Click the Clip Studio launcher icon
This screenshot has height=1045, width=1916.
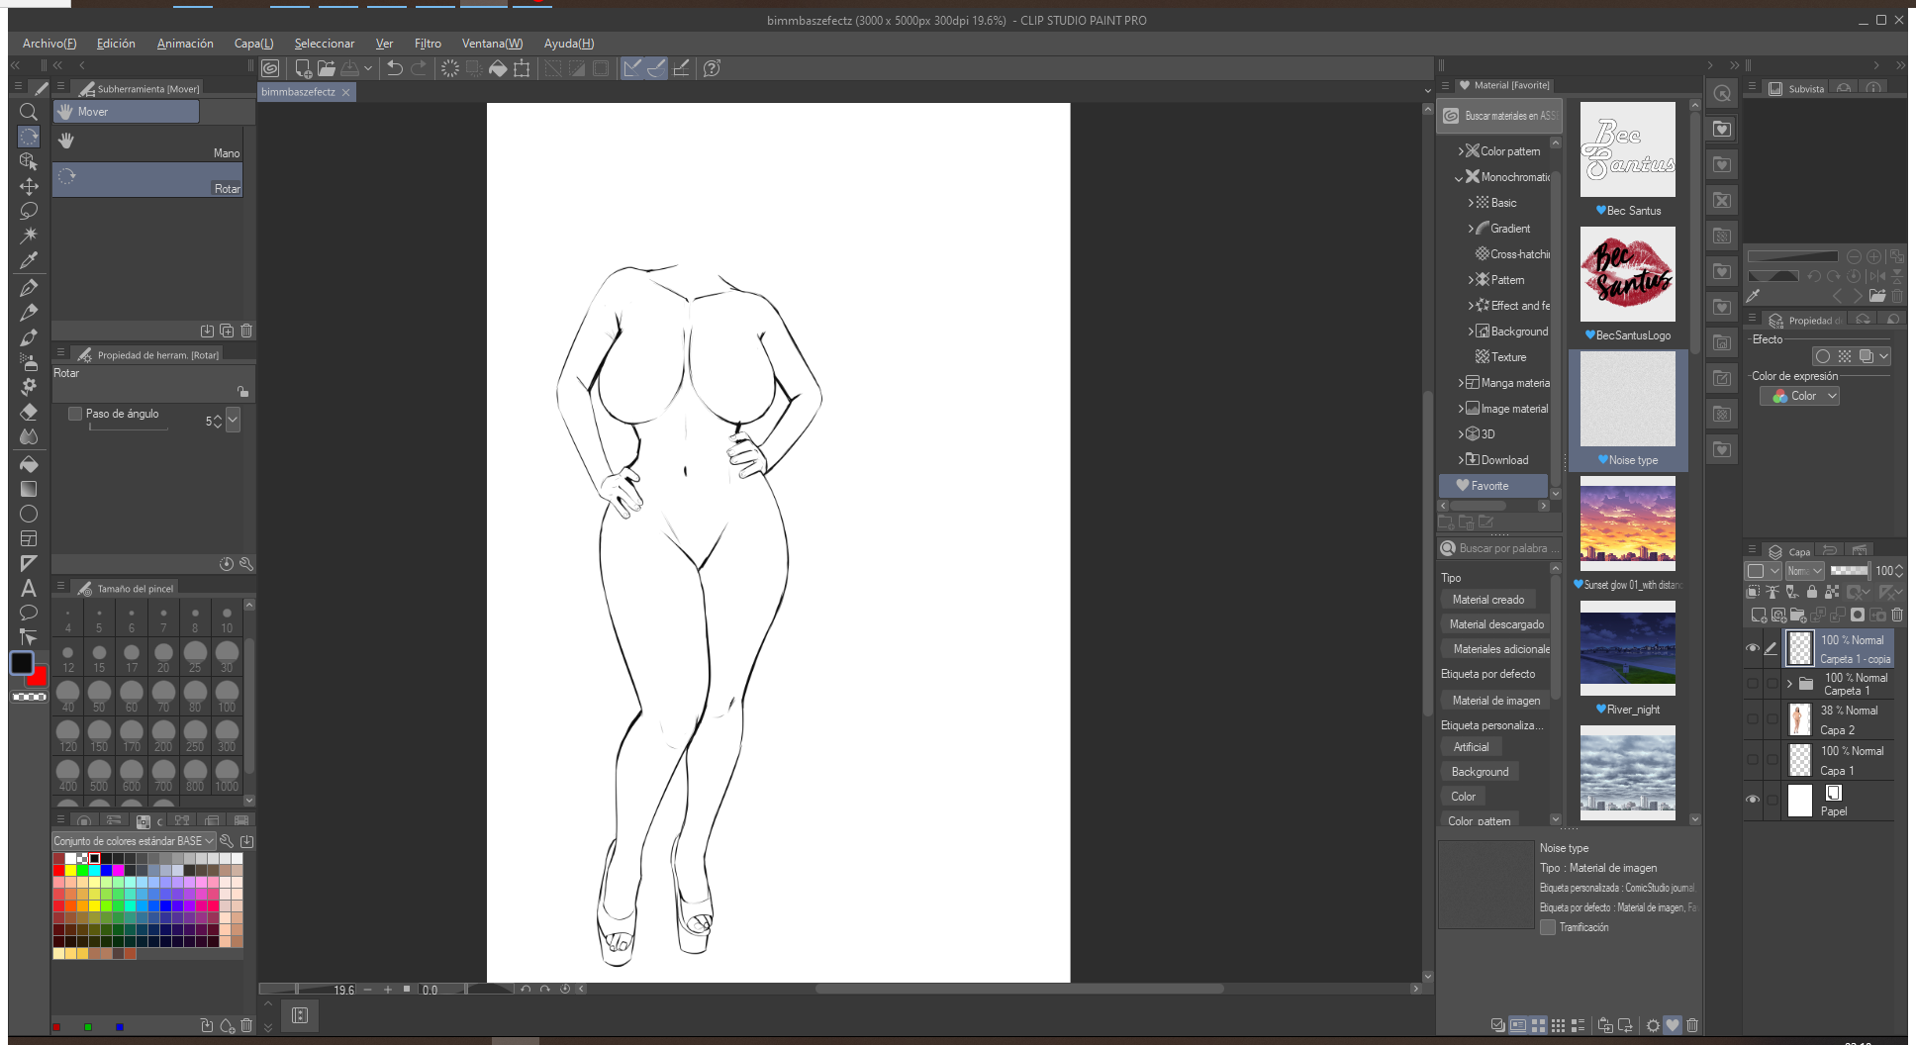(270, 68)
